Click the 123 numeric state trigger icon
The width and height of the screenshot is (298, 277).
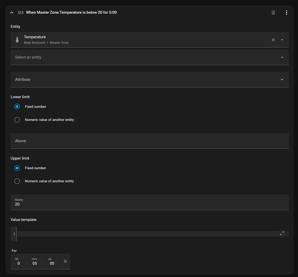coord(20,12)
